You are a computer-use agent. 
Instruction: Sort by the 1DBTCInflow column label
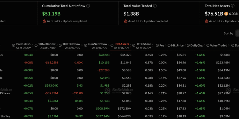pyautogui.click(x=71, y=44)
